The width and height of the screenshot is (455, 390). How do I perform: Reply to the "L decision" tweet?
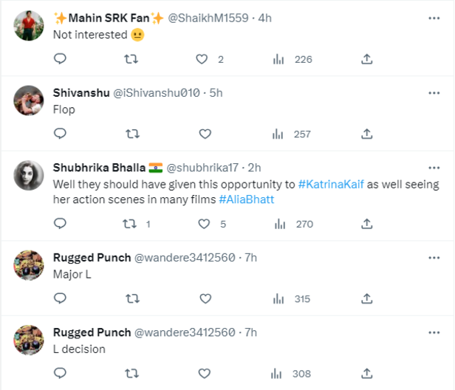(61, 373)
